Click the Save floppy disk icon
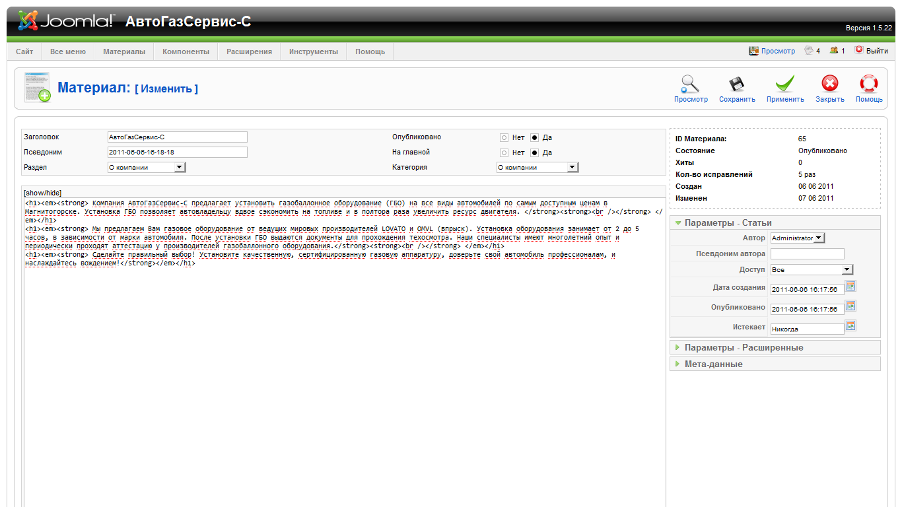This screenshot has width=902, height=507. (737, 84)
